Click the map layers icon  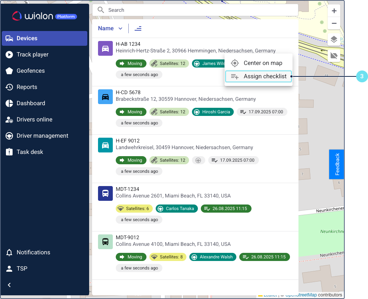click(334, 39)
